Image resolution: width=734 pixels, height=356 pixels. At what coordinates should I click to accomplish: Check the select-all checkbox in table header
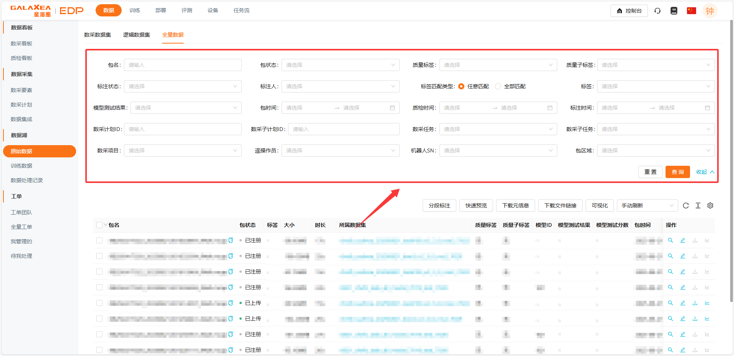pyautogui.click(x=99, y=225)
